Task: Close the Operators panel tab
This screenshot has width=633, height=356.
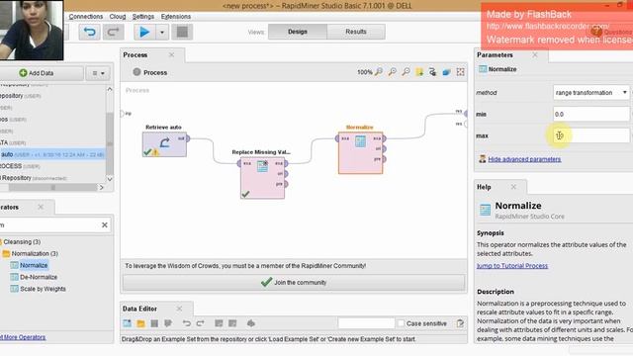Action: pos(41,207)
